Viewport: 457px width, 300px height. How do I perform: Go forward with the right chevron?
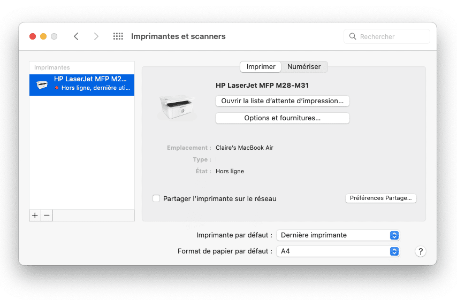(x=96, y=36)
